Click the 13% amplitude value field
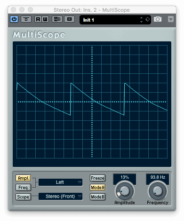The image size is (184, 221). click(x=125, y=177)
